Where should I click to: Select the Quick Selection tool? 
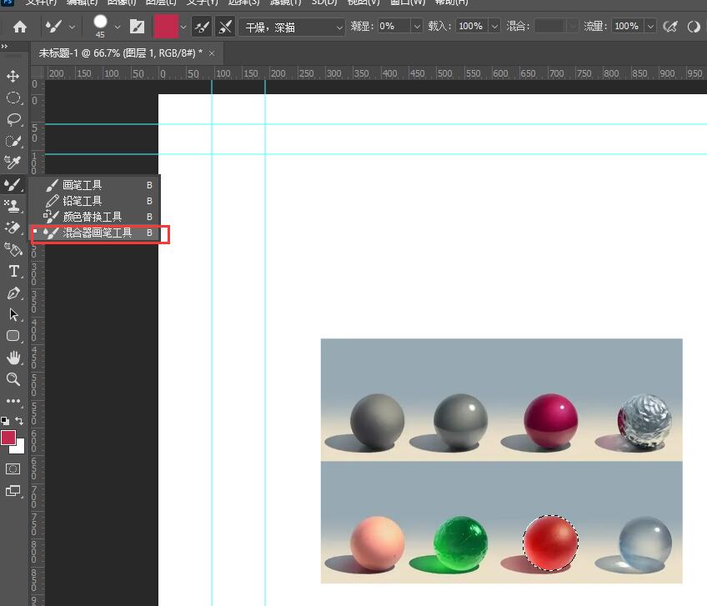click(x=13, y=141)
